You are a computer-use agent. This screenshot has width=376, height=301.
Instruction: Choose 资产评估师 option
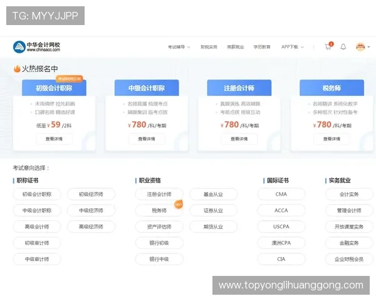click(x=159, y=226)
